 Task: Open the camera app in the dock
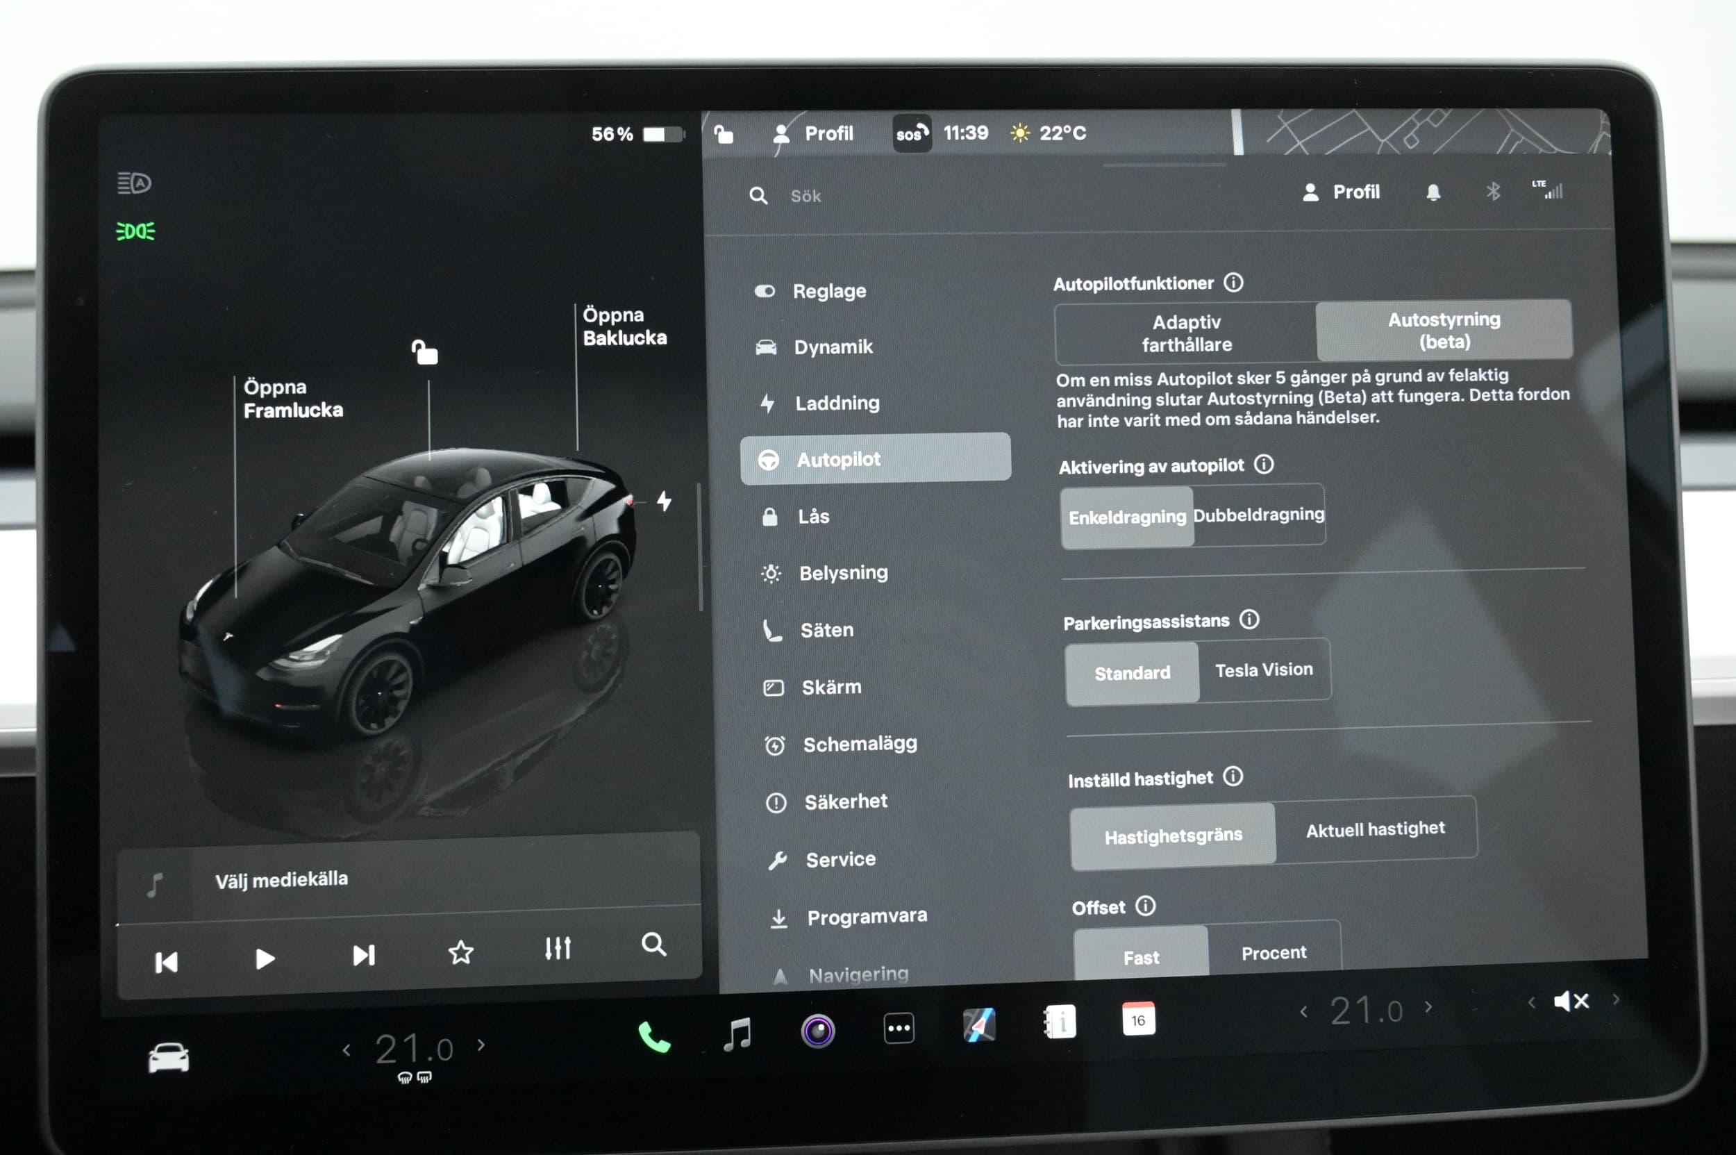[817, 1031]
